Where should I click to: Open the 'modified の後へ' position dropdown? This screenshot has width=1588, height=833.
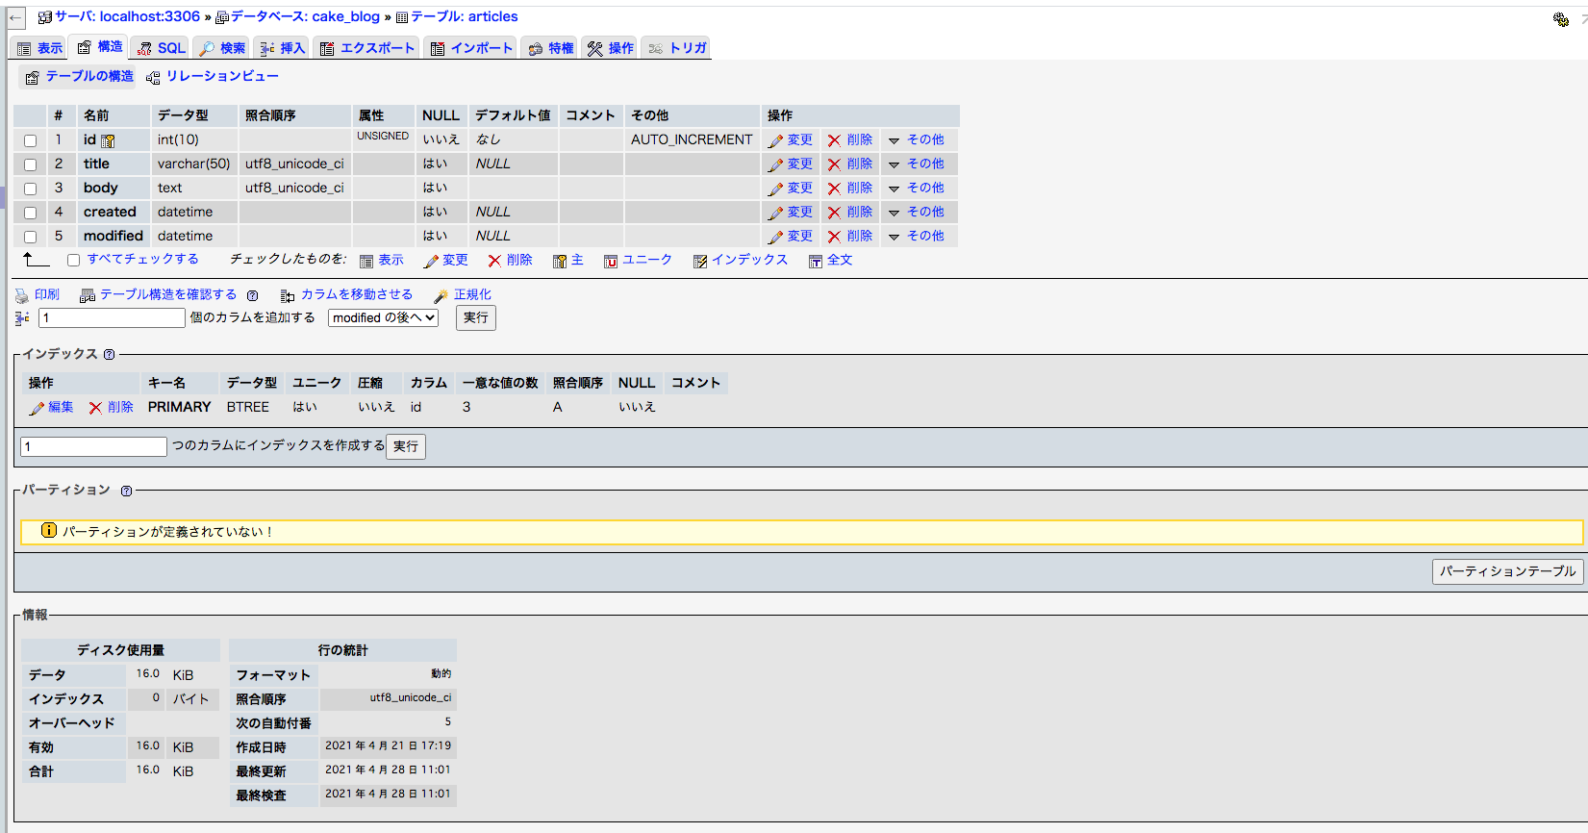tap(383, 317)
